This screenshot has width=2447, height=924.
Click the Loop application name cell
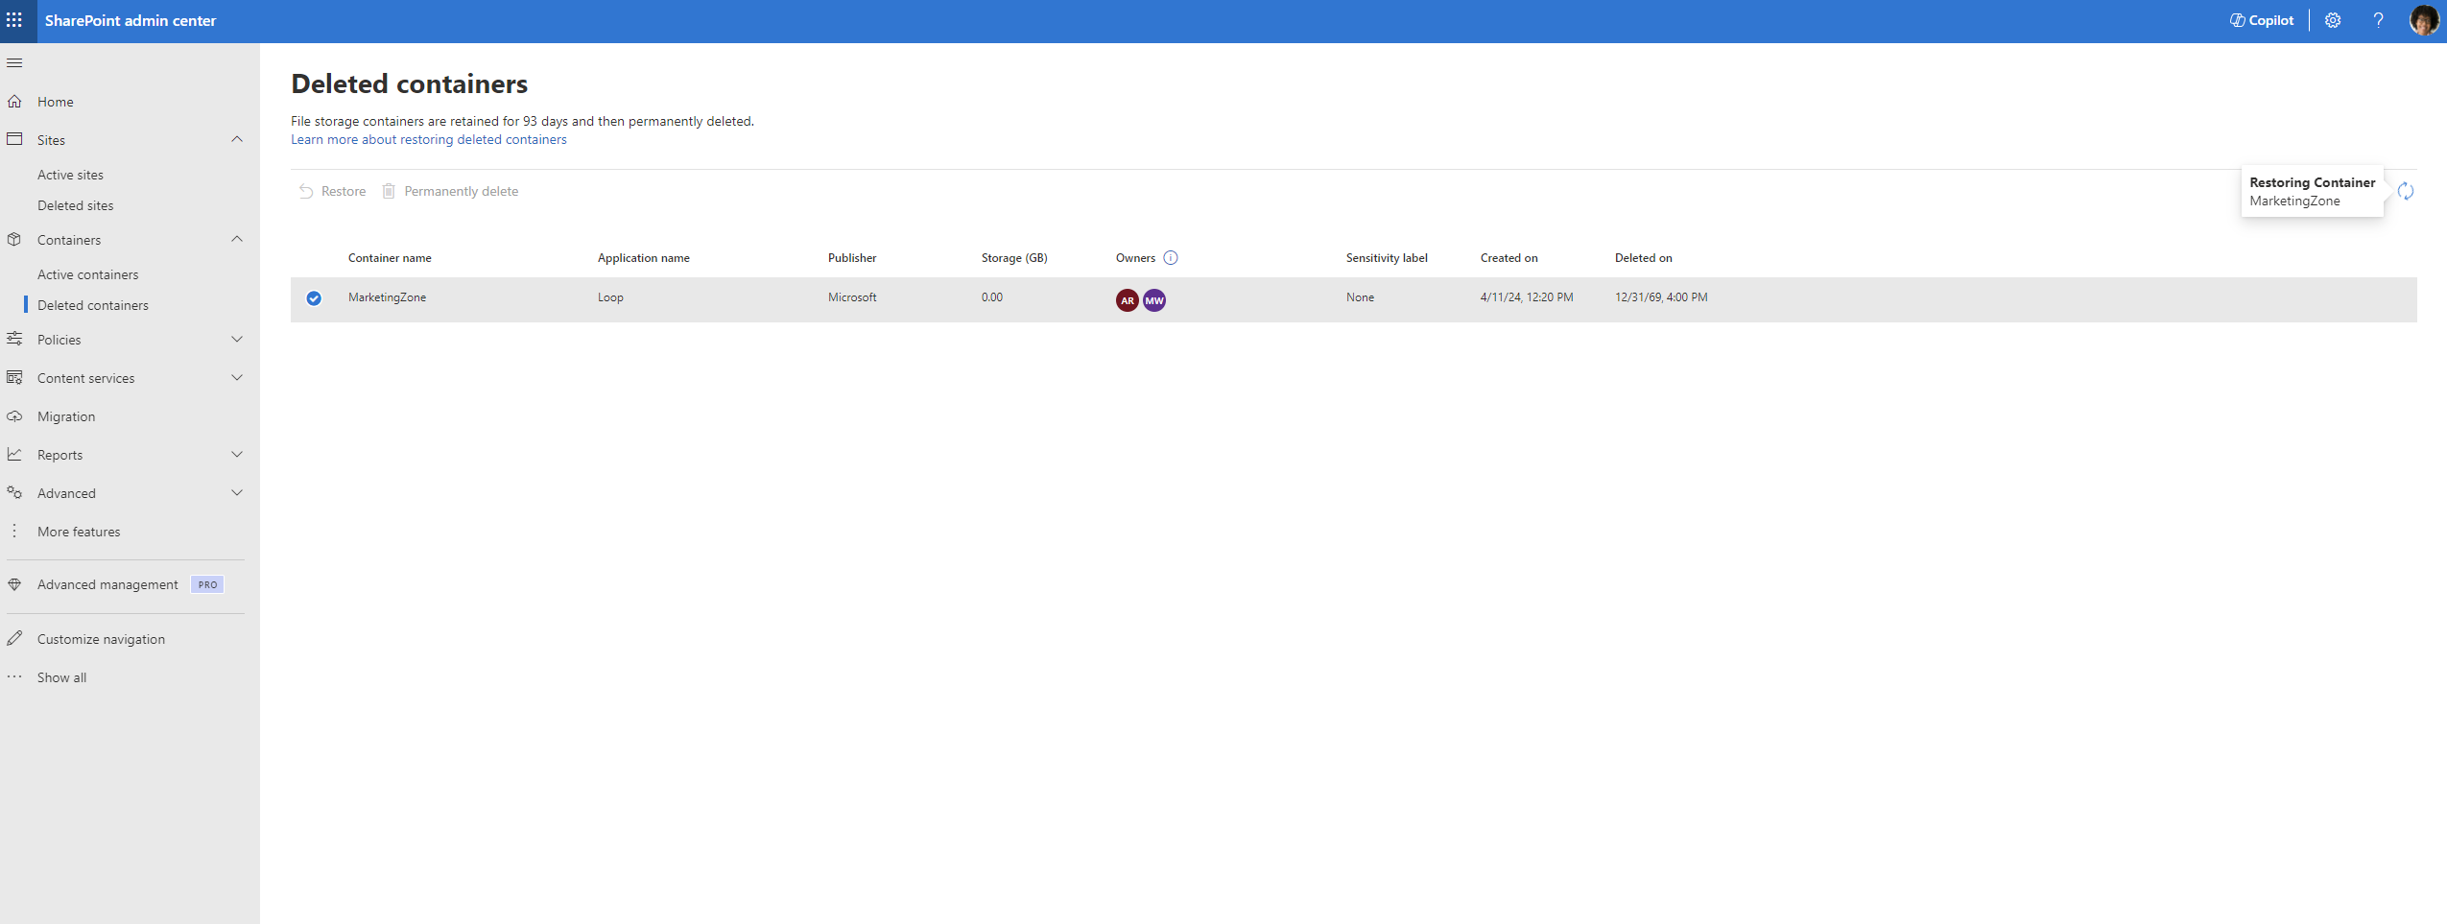click(610, 297)
